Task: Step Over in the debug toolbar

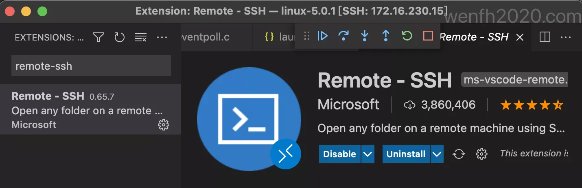Action: [x=344, y=36]
